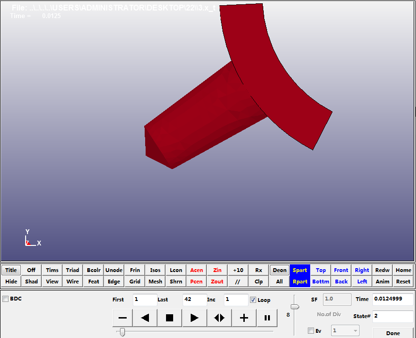Click the Home view button
416x338 pixels.
(403, 270)
